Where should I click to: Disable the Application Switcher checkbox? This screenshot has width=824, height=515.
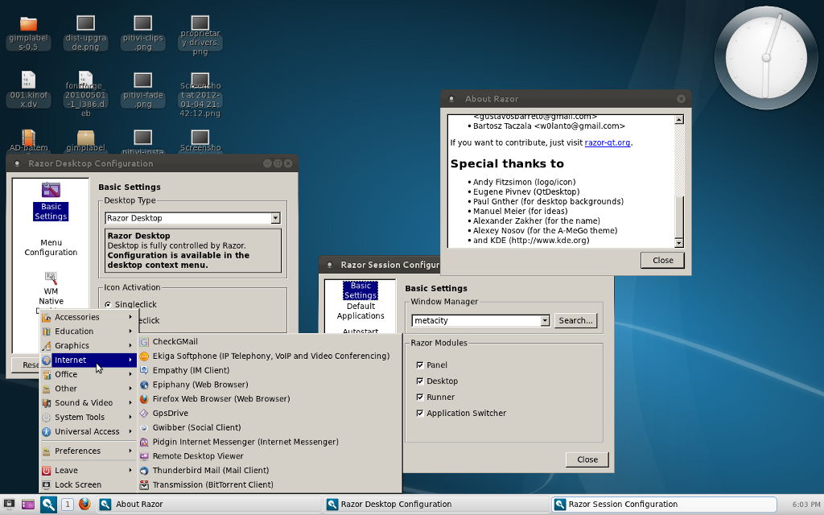click(x=420, y=414)
